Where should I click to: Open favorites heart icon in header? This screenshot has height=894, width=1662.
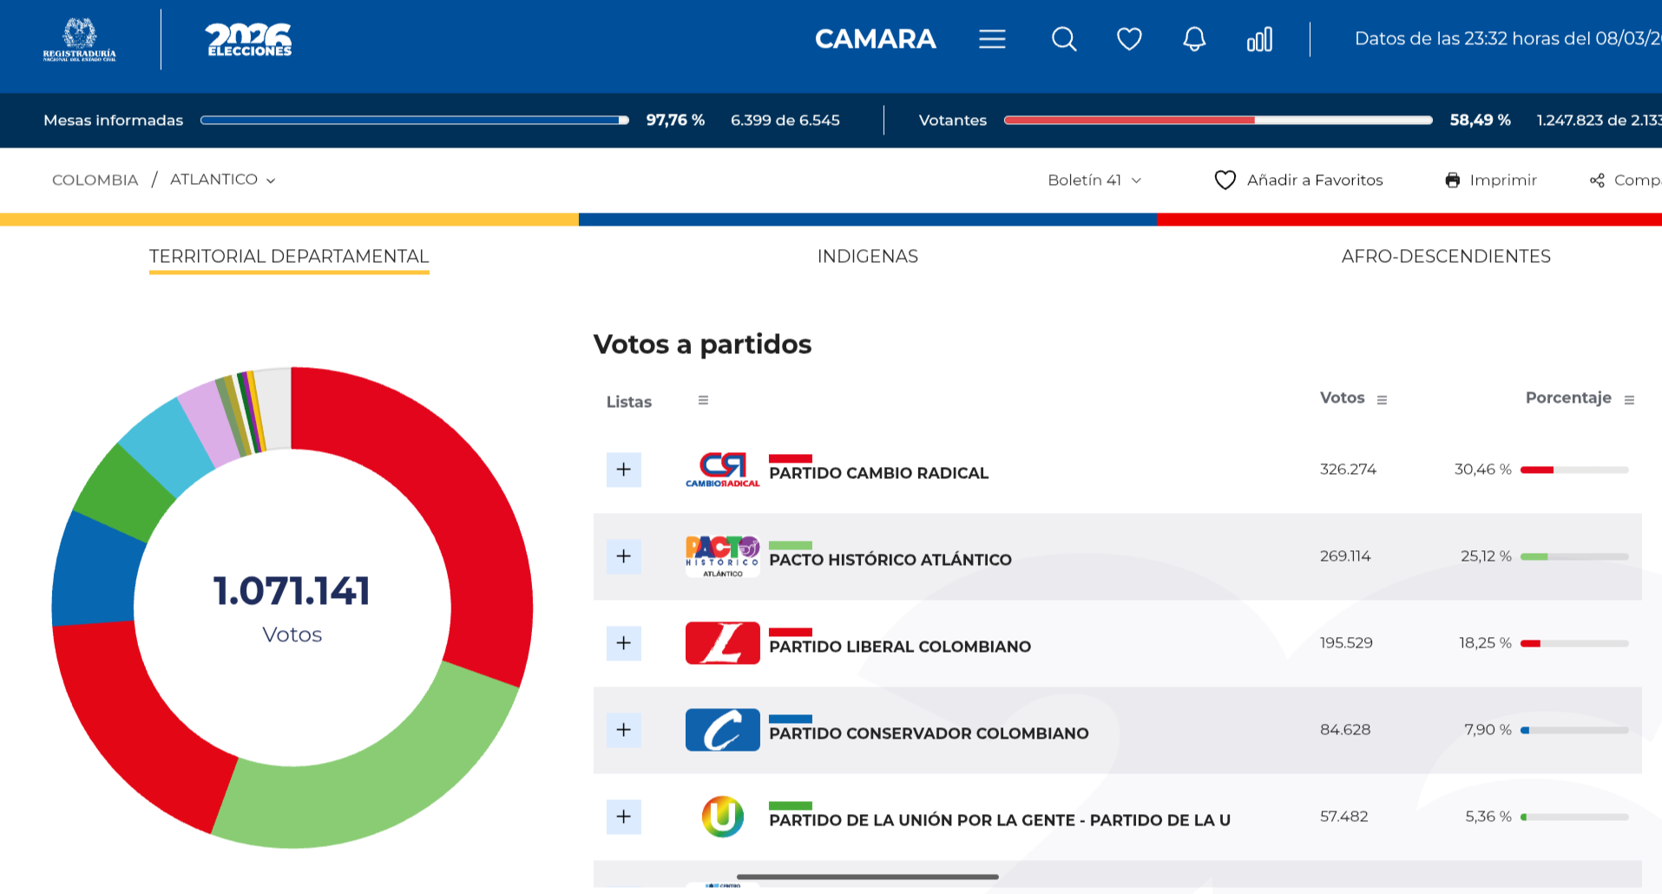tap(1129, 39)
